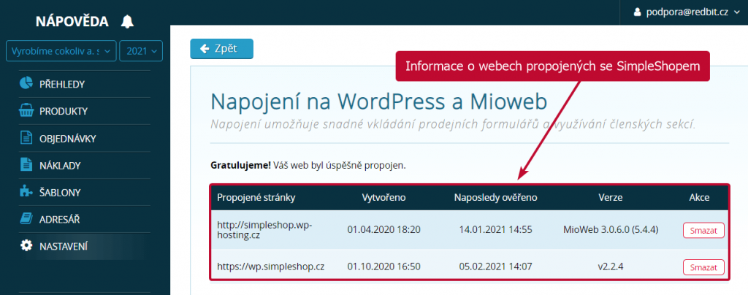Open the PŘEHLEDY menu item
This screenshot has height=295, width=748.
point(62,85)
